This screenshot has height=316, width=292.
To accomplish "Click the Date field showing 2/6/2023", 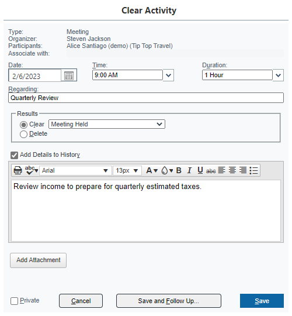I will click(35, 75).
